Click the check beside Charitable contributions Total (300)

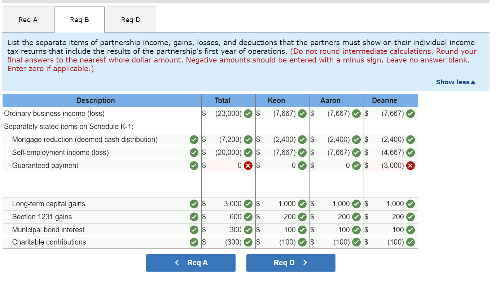[x=248, y=242]
